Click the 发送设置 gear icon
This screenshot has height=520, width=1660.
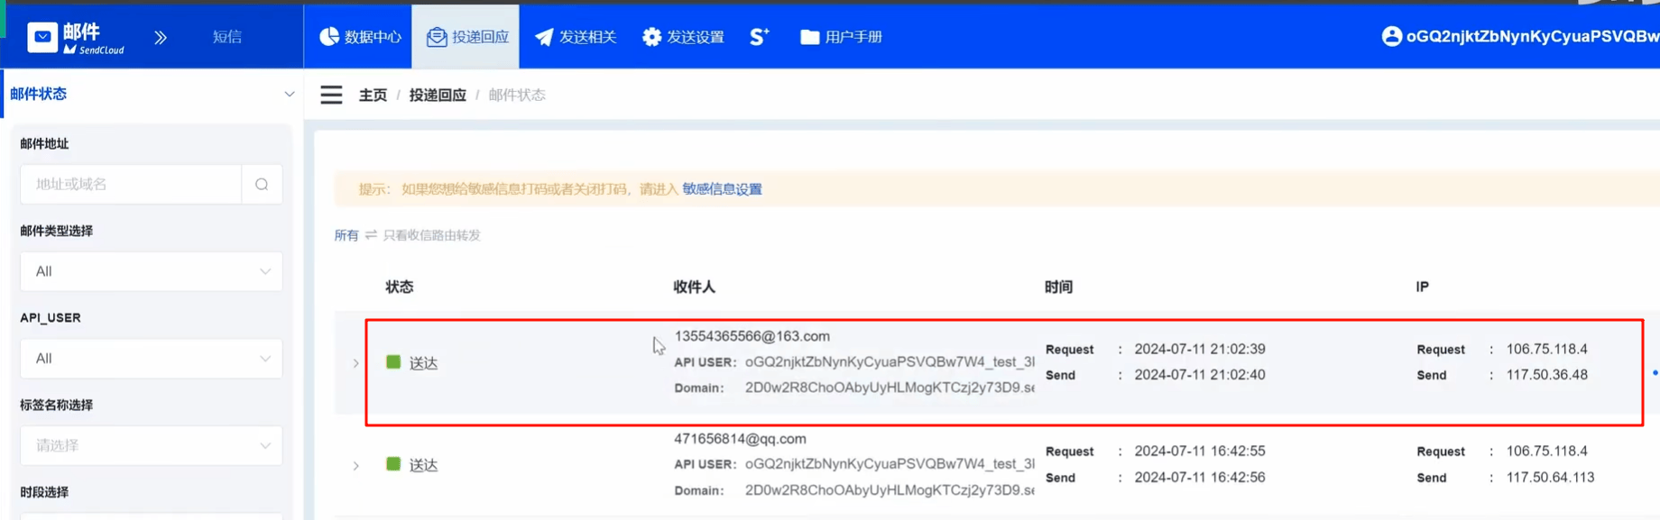(651, 37)
